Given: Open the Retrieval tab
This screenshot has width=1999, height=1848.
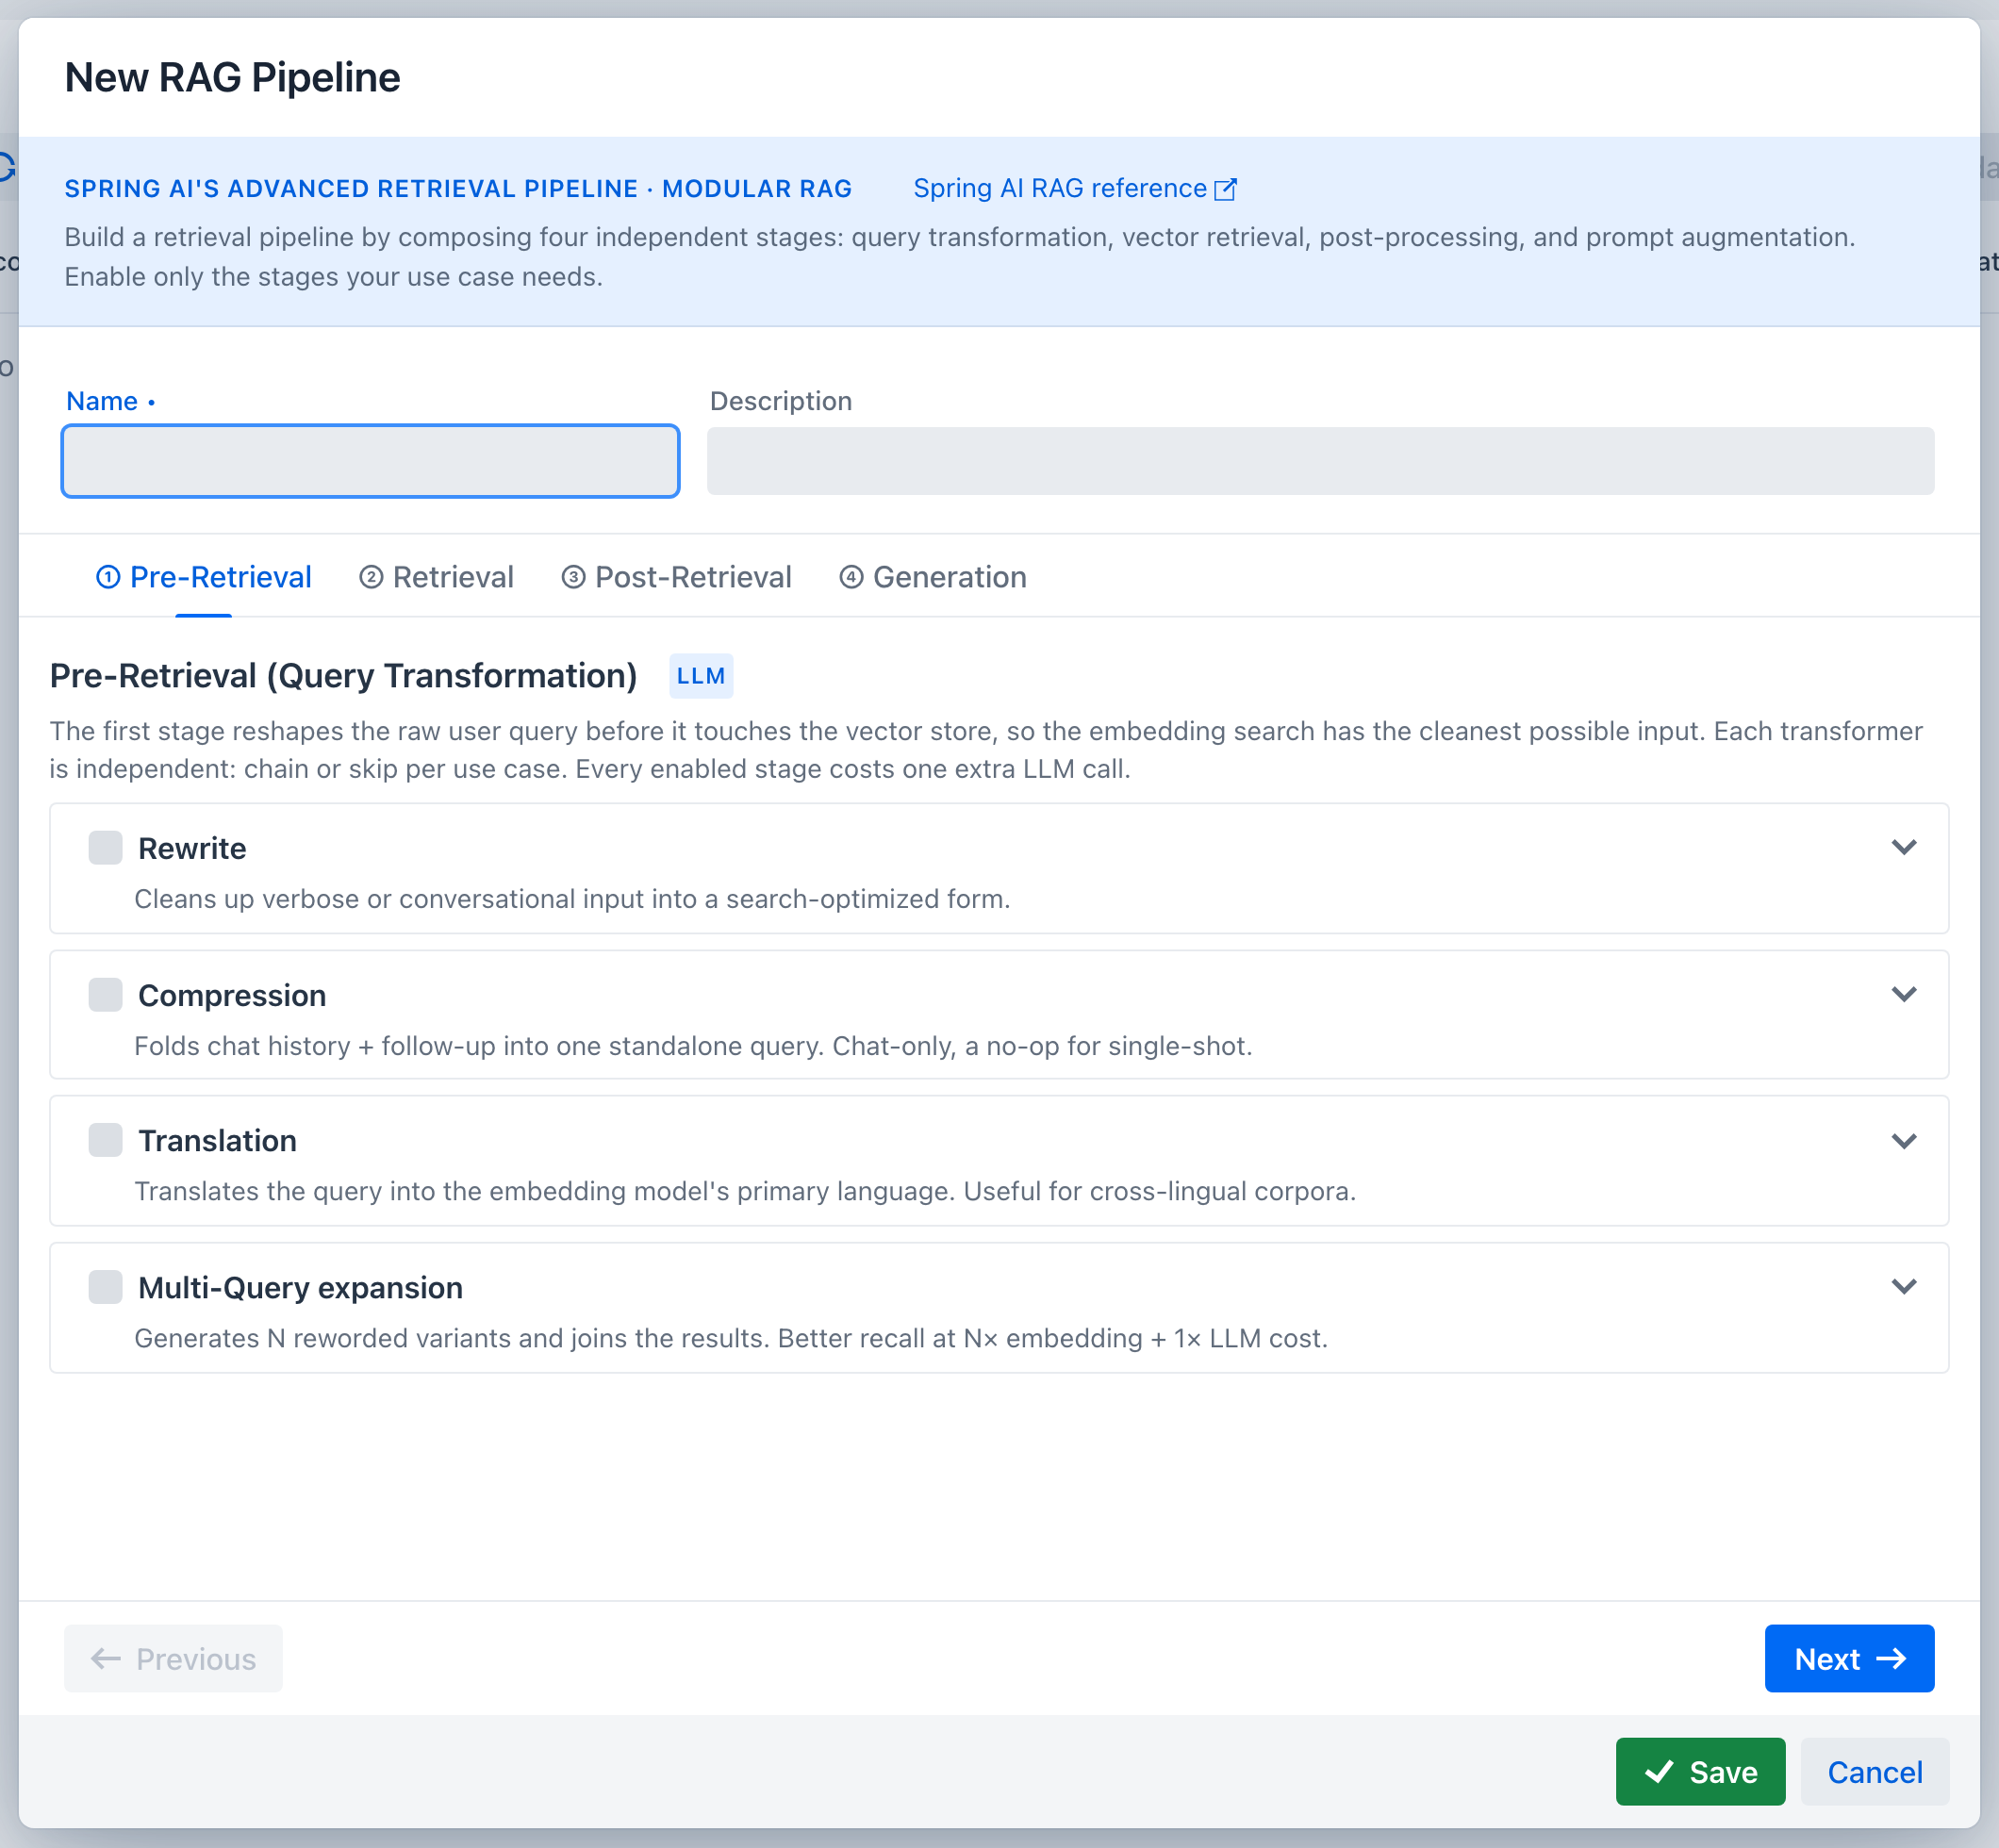Looking at the screenshot, I should click(436, 577).
